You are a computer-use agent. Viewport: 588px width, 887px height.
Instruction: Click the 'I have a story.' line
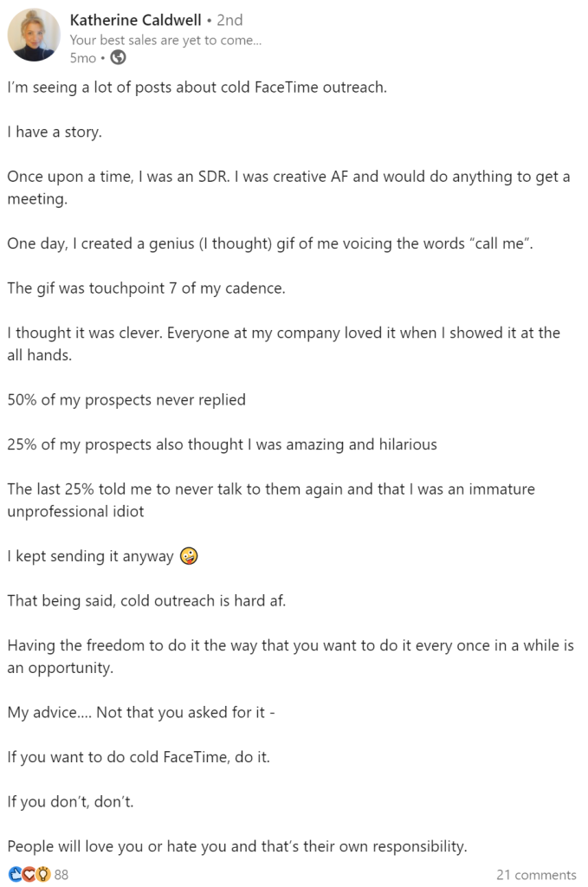point(55,133)
